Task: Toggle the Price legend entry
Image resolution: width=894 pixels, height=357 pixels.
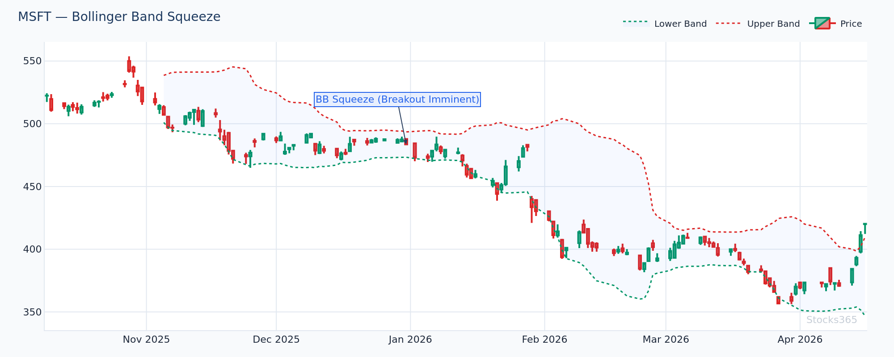Action: pos(835,24)
